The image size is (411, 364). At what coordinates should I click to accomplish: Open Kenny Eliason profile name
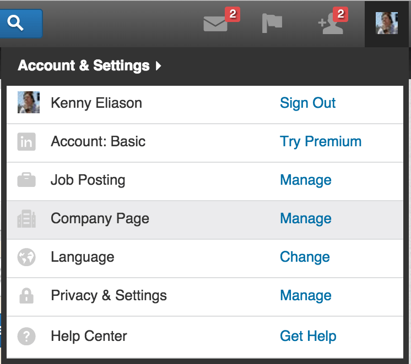click(x=96, y=103)
